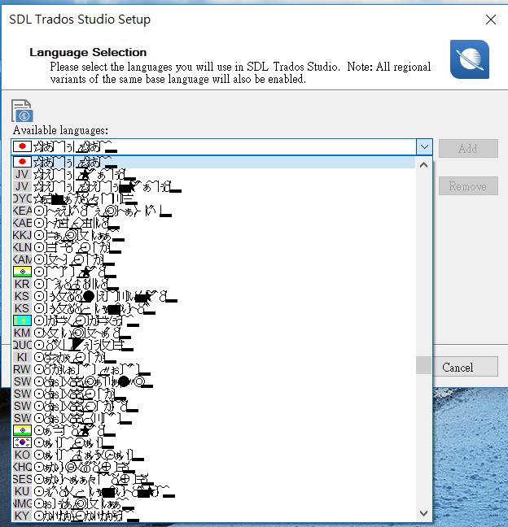Choose the RW language entry
508x527 pixels.
point(213,369)
